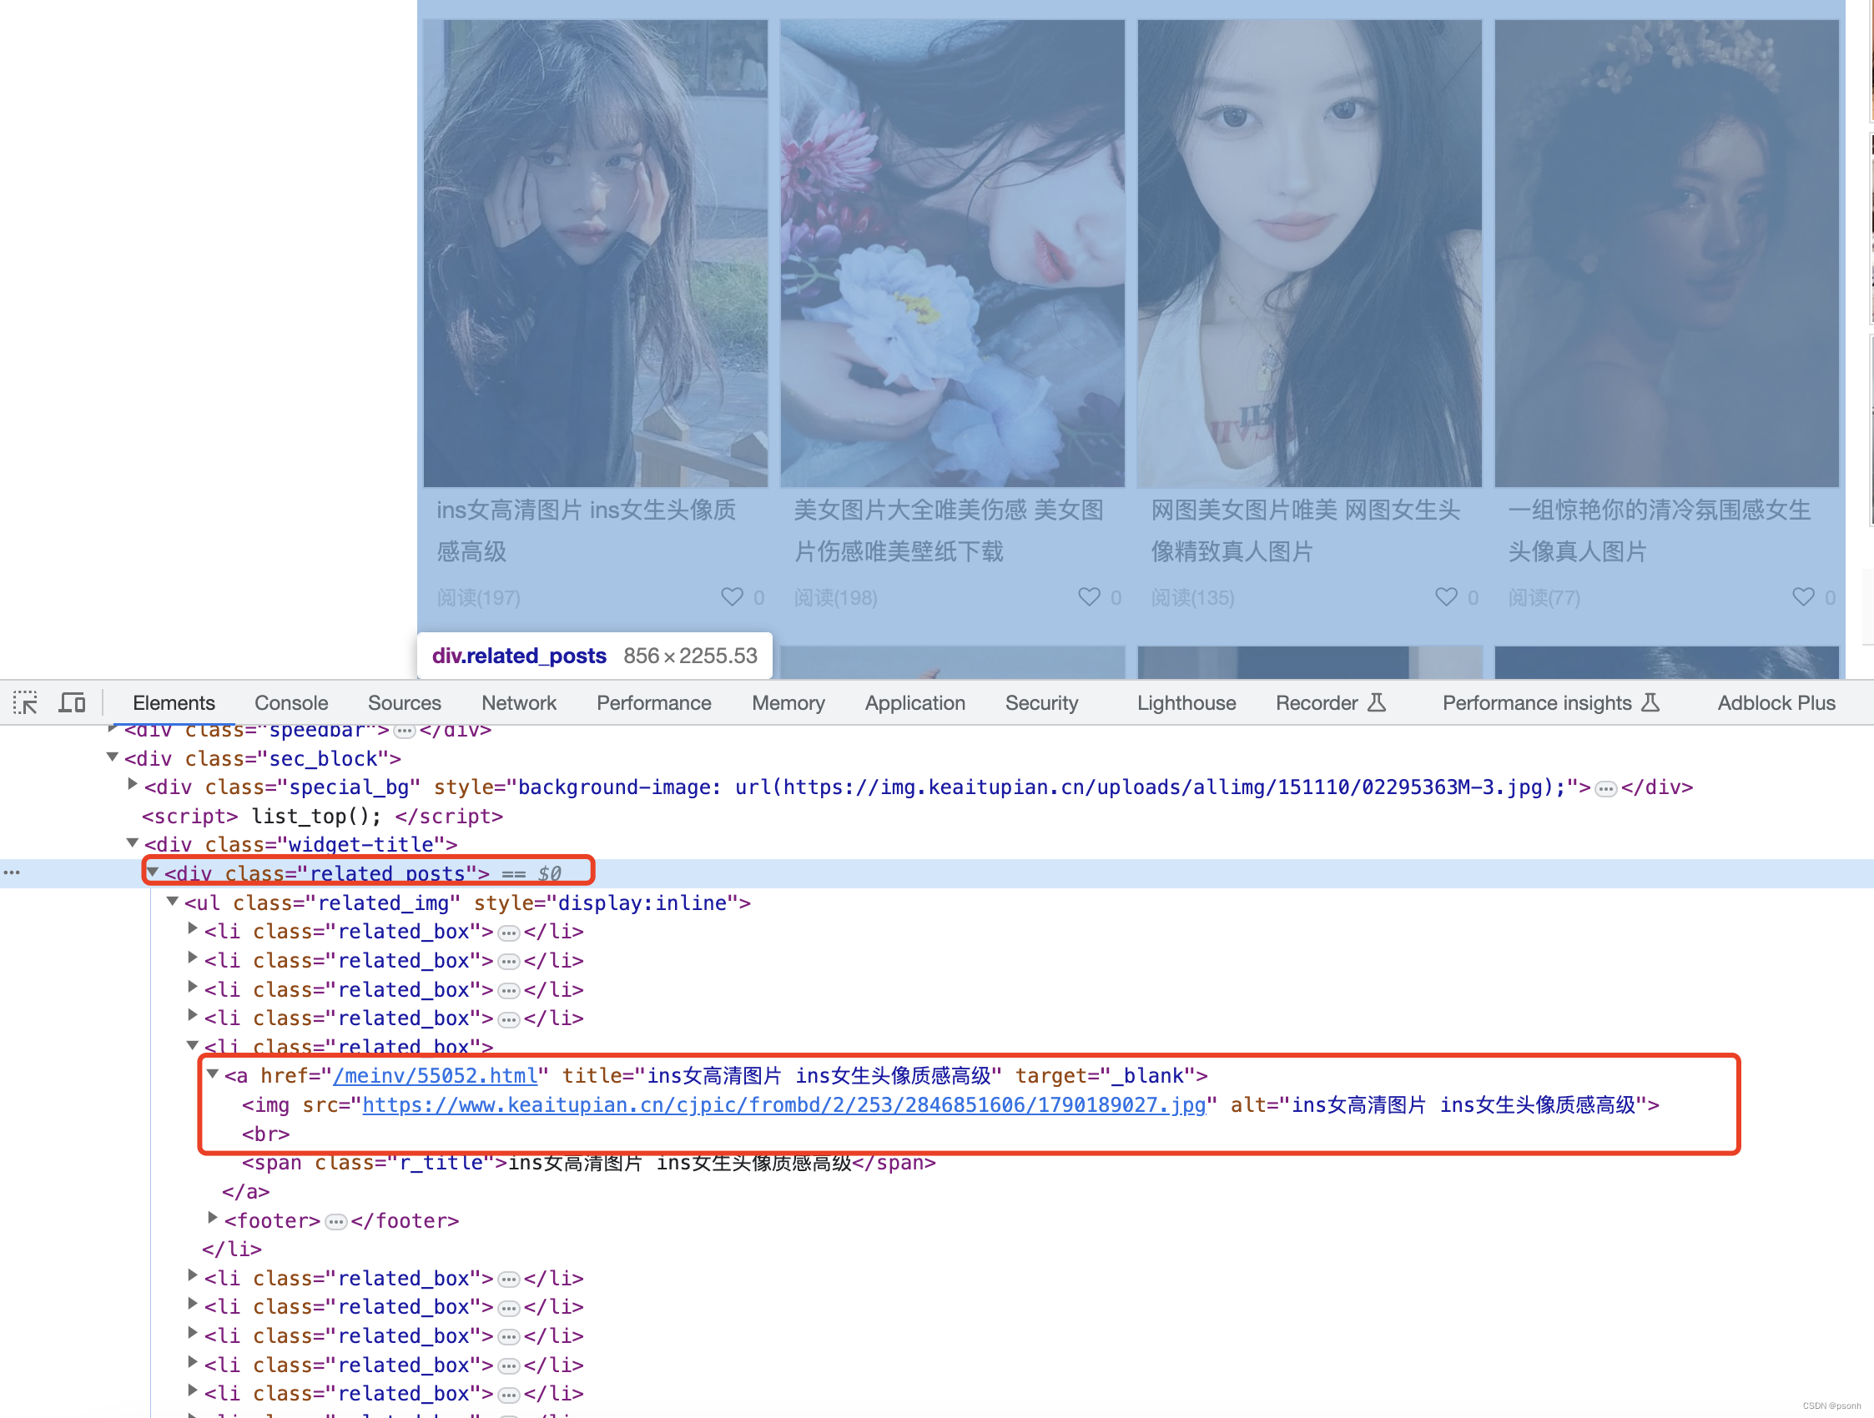Click the Recorder flask icon
Image resolution: width=1874 pixels, height=1418 pixels.
(x=1377, y=702)
